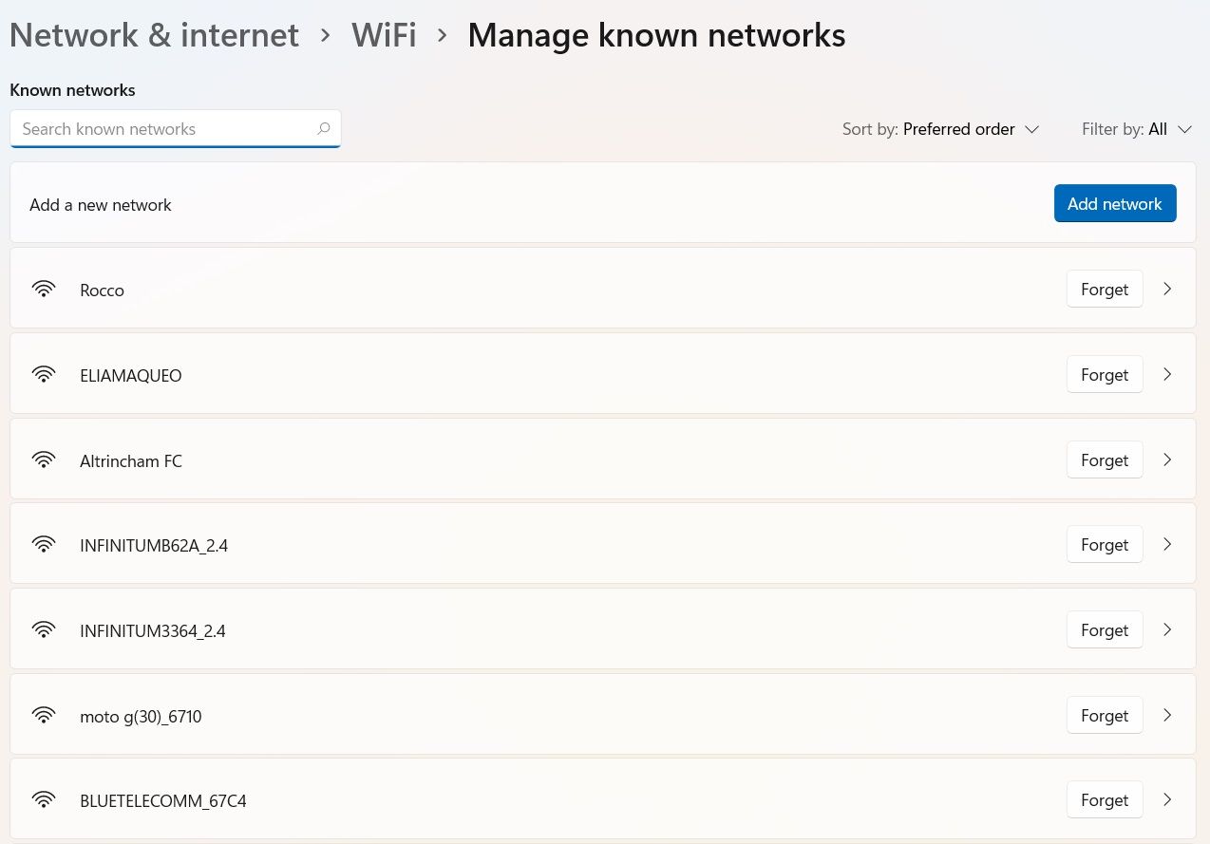Click the WiFi icon next to INFINITUM3364_2.4
This screenshot has width=1210, height=844.
tap(44, 629)
